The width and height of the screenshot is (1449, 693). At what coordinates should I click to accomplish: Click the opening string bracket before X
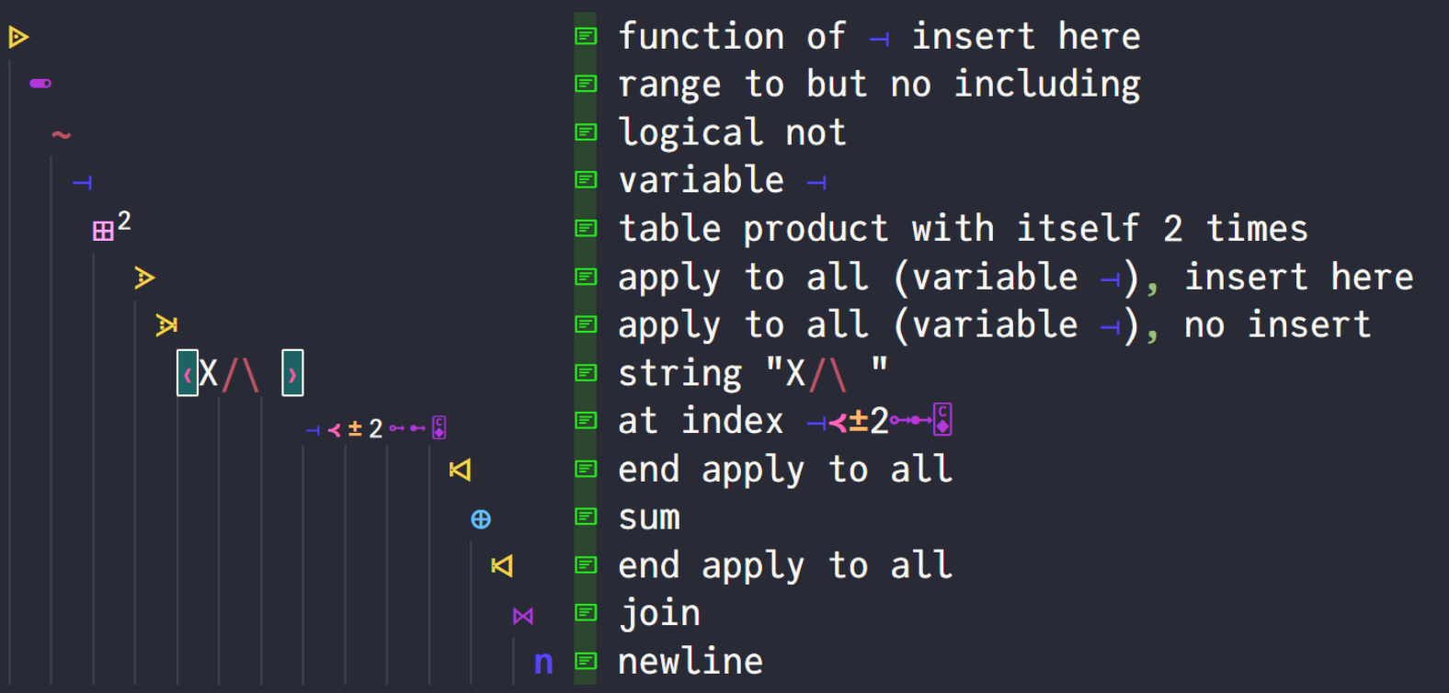pos(188,373)
